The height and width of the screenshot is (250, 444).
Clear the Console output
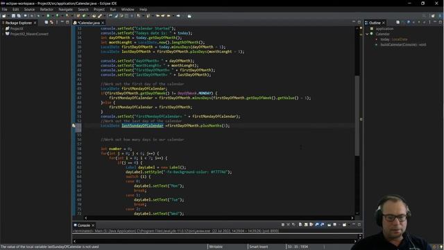(x=300, y=224)
